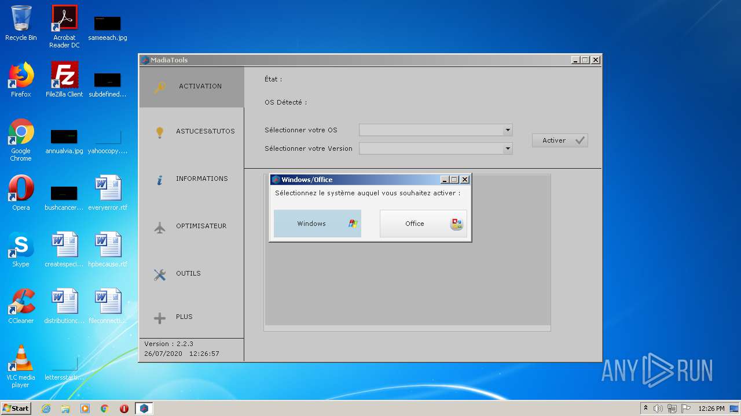Viewport: 741px width, 416px height.
Task: Click the taskbar clock showing 12:26 PM
Action: point(711,408)
